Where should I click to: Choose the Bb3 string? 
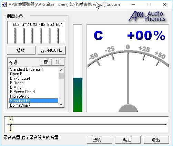(x=50, y=36)
